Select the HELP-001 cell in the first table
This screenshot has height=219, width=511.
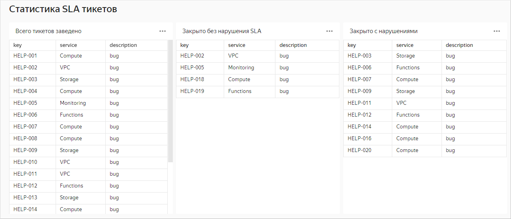(25, 56)
